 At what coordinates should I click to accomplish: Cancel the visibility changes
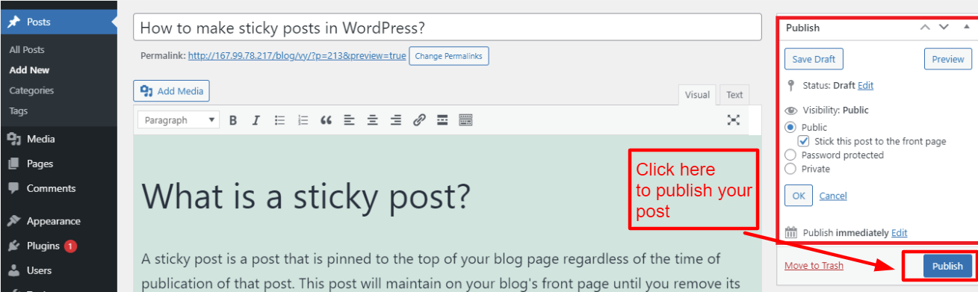pos(833,196)
